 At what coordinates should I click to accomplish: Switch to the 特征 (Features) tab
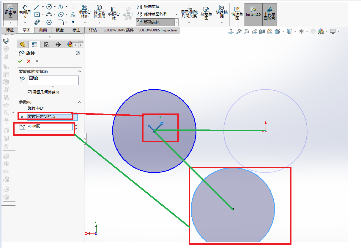[10, 30]
